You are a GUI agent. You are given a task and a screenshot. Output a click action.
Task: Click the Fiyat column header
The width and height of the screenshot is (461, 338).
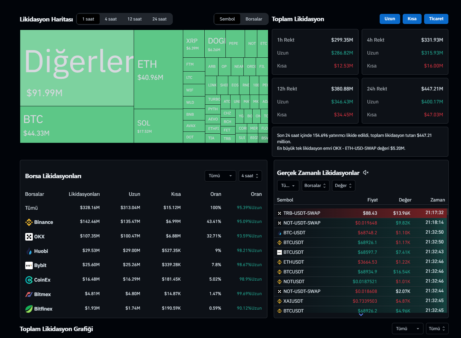click(372, 200)
